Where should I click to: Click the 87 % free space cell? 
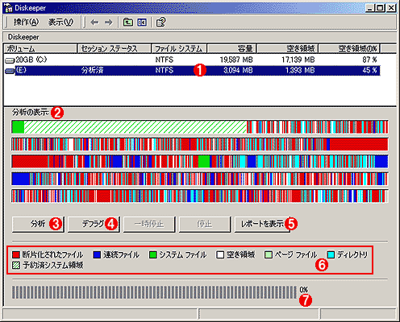369,60
